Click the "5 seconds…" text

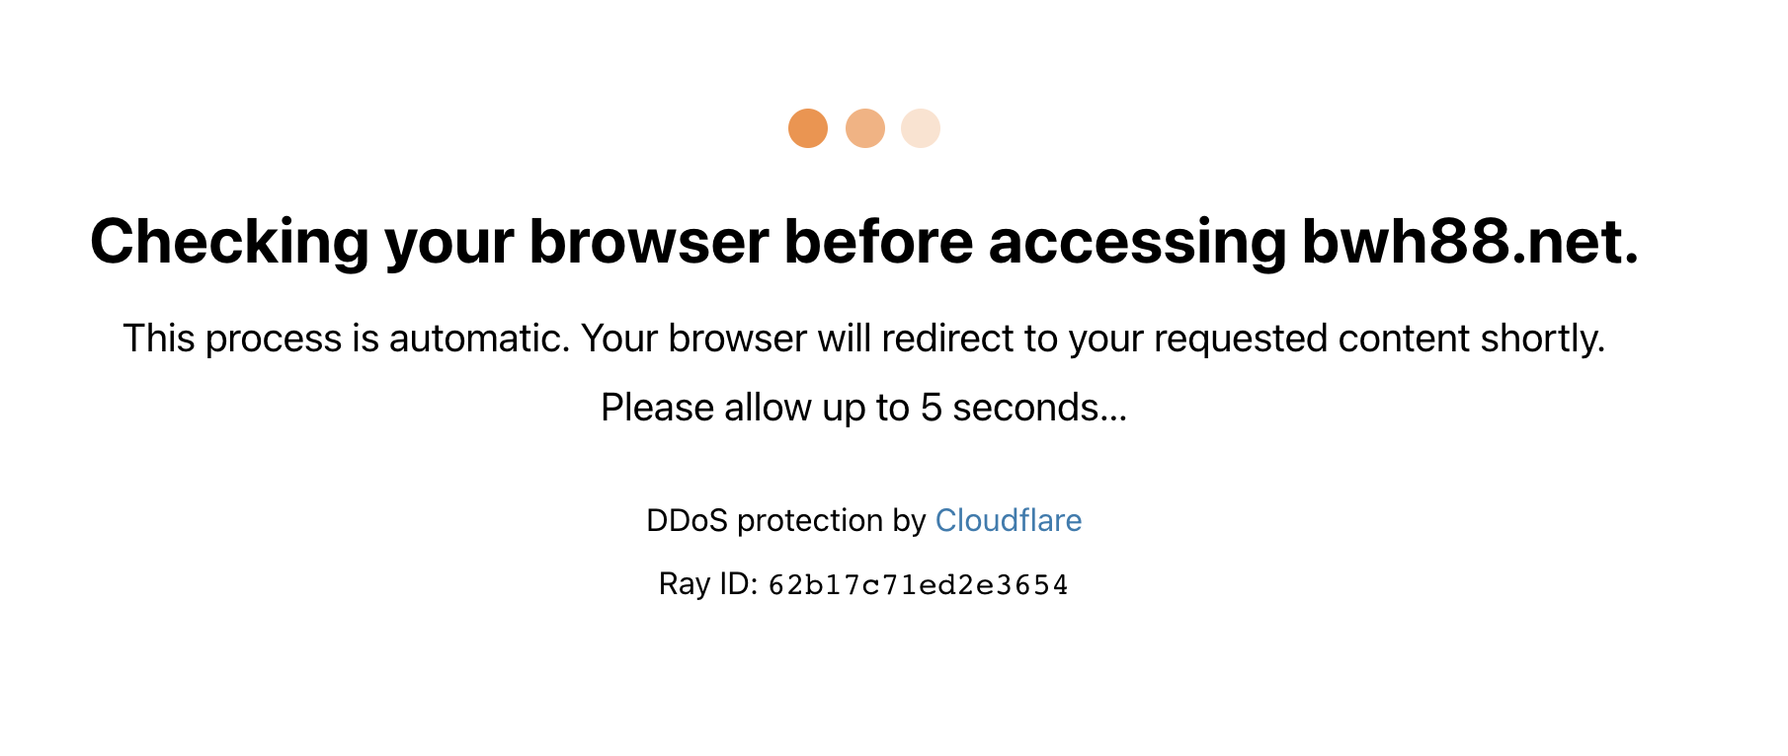coord(1023,408)
